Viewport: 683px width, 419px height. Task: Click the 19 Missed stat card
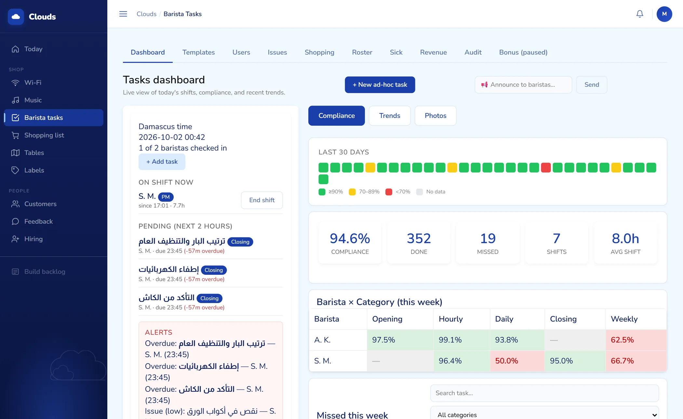488,243
